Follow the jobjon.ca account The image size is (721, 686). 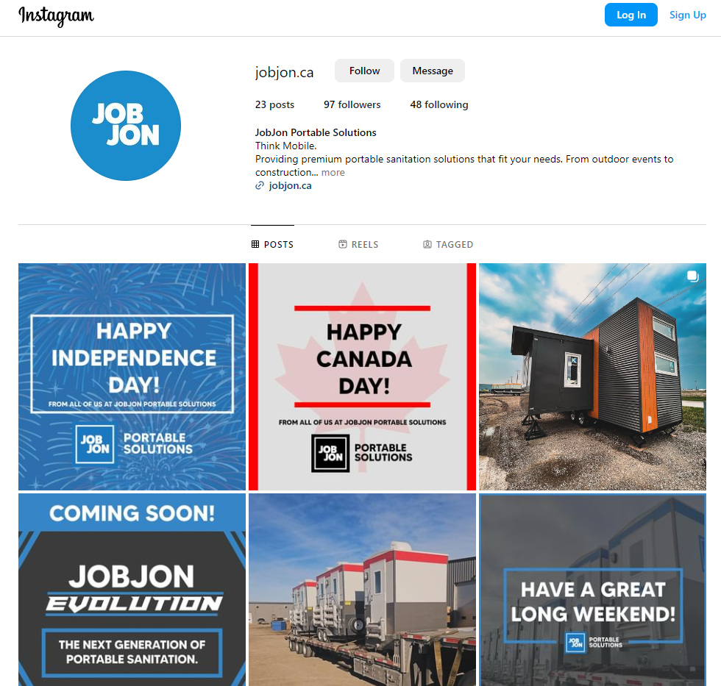click(364, 71)
